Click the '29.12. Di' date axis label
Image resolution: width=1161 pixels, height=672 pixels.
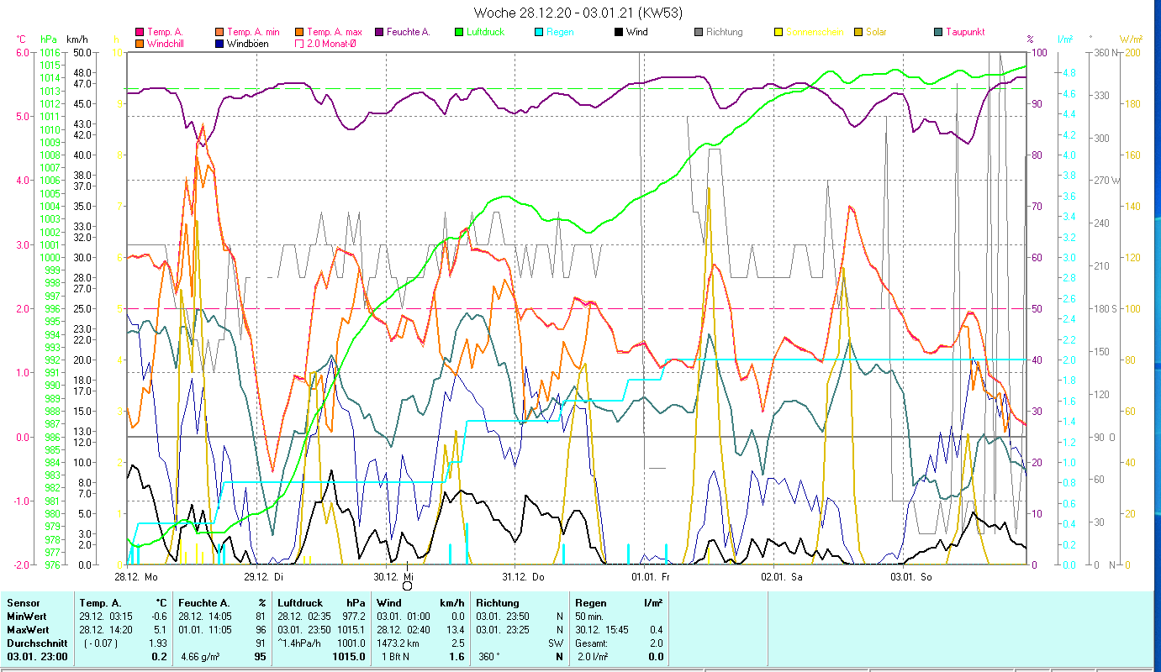(263, 577)
